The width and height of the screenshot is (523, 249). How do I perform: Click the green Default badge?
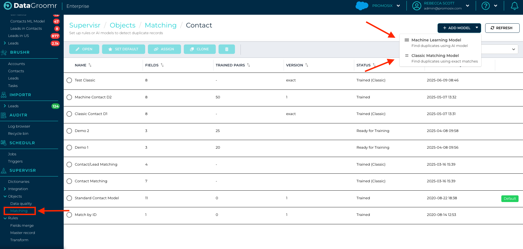coord(510,199)
